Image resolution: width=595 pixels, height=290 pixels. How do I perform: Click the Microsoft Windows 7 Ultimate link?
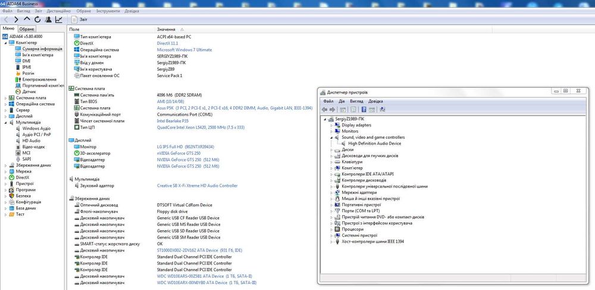coord(184,50)
